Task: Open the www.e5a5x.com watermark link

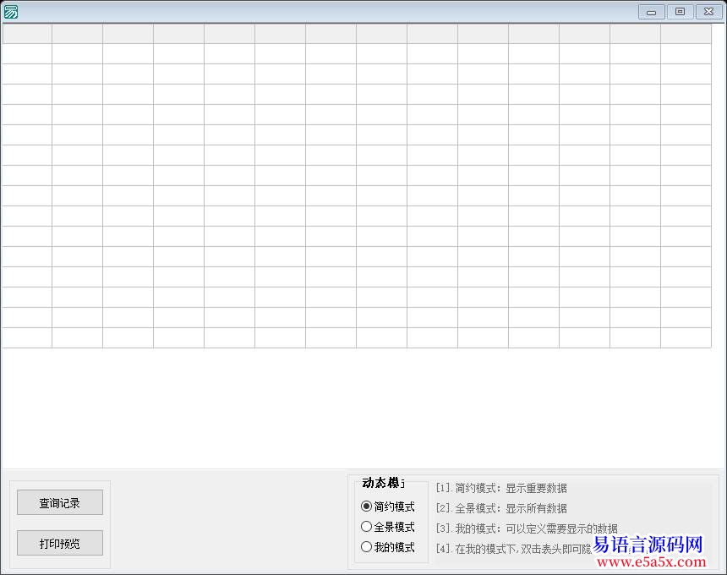Action: (649, 560)
